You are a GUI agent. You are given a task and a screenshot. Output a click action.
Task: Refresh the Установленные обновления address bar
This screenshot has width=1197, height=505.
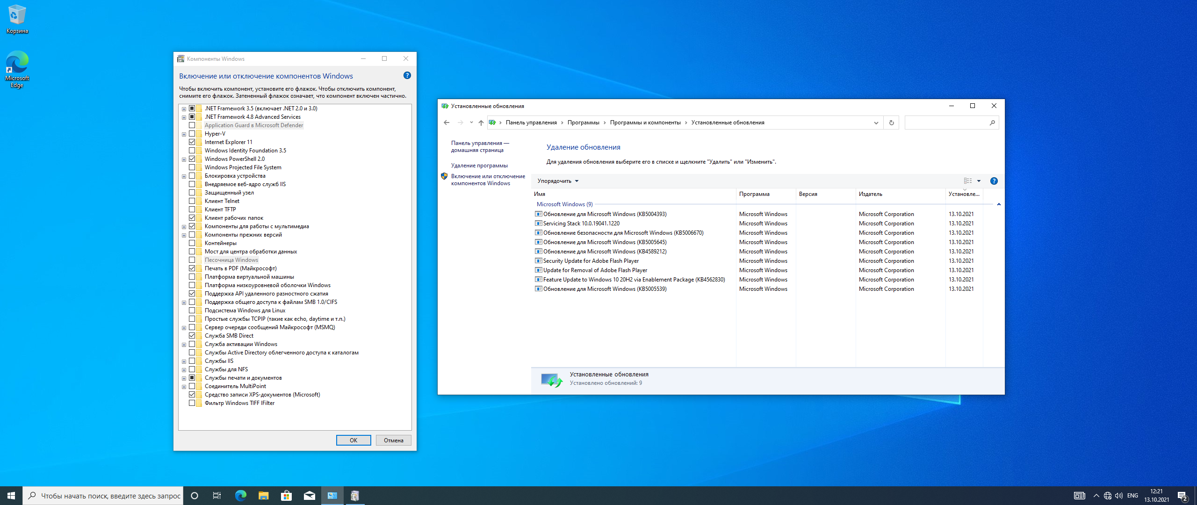tap(891, 123)
